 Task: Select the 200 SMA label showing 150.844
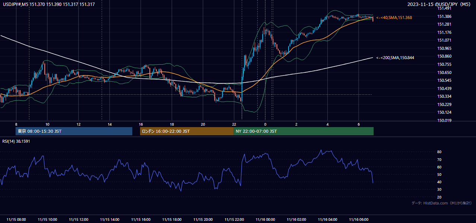click(x=395, y=58)
